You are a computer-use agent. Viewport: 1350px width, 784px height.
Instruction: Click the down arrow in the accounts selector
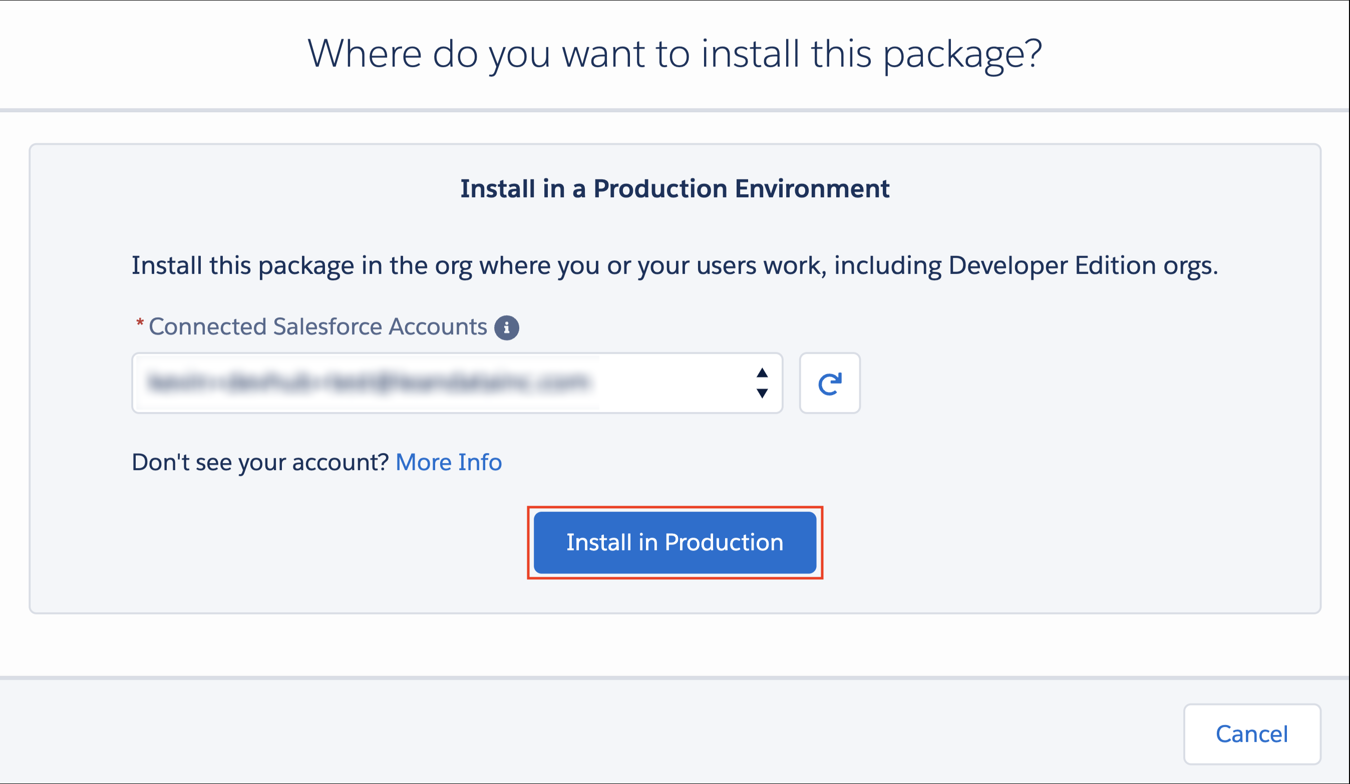(762, 394)
